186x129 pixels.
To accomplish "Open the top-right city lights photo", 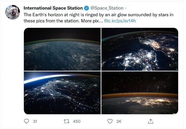I will (139, 49).
